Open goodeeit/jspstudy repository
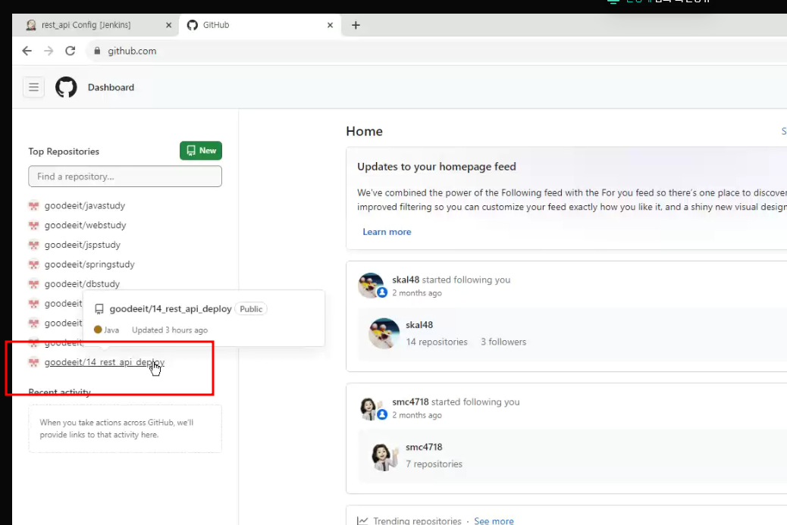 83,245
